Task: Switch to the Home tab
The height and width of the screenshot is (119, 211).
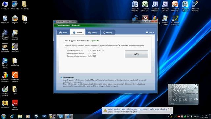Action: pos(63,32)
